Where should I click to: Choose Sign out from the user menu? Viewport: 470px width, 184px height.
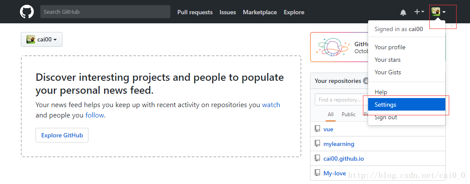click(x=406, y=117)
